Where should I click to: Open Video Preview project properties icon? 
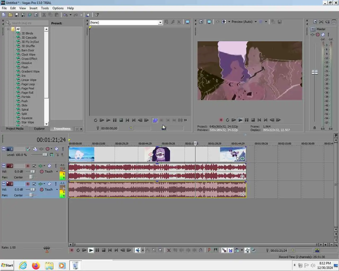(201, 22)
